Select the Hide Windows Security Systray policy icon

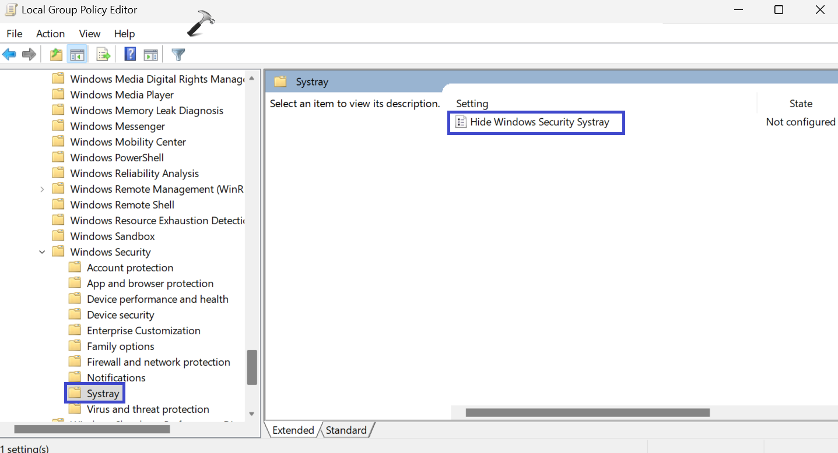461,122
